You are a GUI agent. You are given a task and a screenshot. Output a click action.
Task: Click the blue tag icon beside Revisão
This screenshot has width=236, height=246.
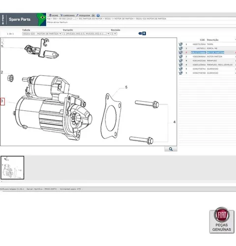(x=140, y=33)
